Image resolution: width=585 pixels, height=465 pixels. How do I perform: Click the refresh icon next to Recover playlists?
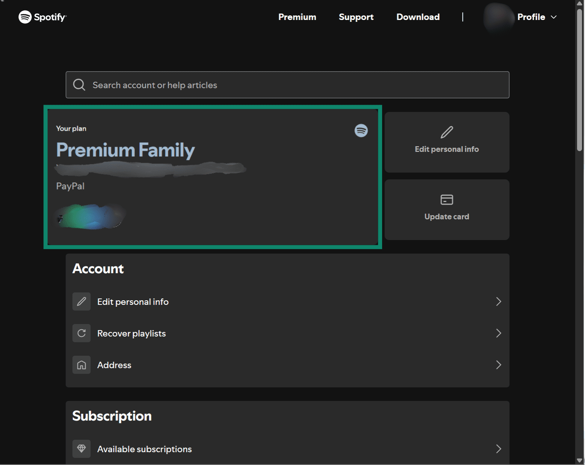(x=81, y=333)
